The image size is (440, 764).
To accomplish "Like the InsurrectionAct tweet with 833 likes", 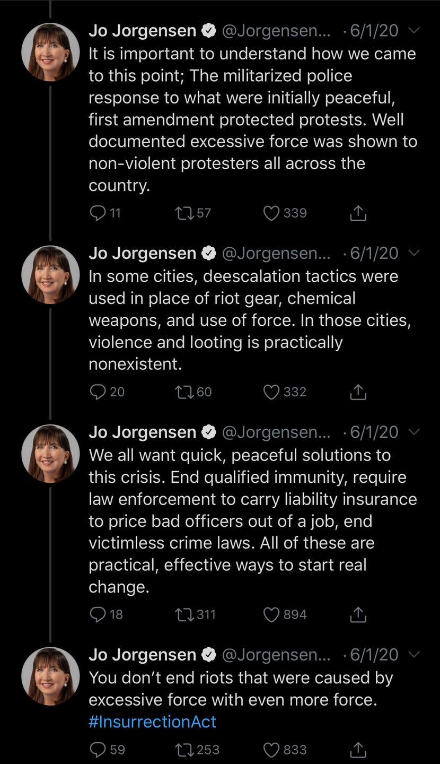I will 271,750.
